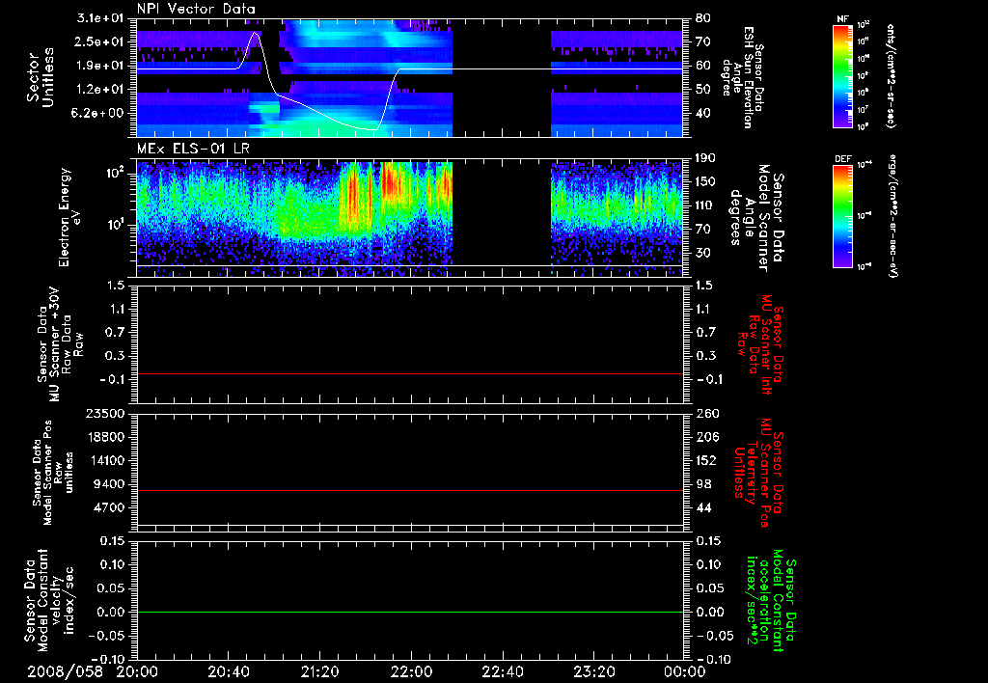Viewport: 988px width, 683px height.
Task: Click the "23:20" time axis label
Action: (594, 671)
